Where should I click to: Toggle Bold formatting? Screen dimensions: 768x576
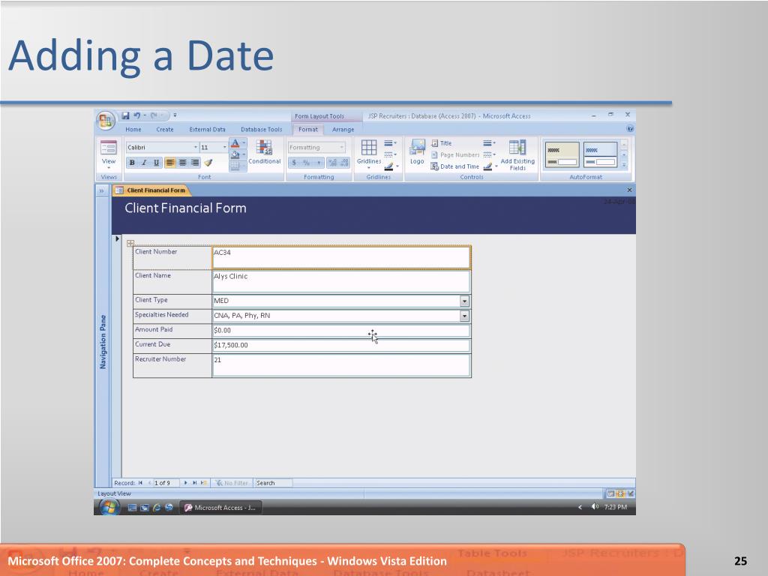[132, 163]
